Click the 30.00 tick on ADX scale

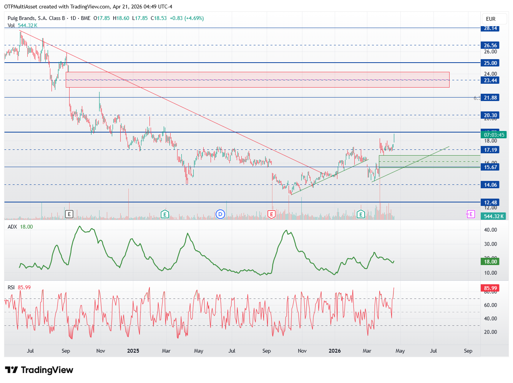pos(490,244)
